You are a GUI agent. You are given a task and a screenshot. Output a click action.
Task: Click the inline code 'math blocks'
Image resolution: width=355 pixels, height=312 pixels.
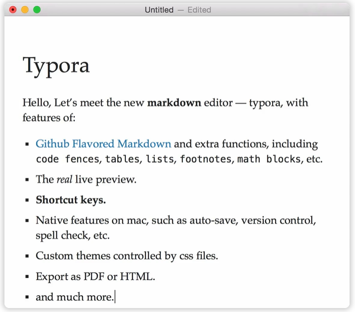(269, 159)
